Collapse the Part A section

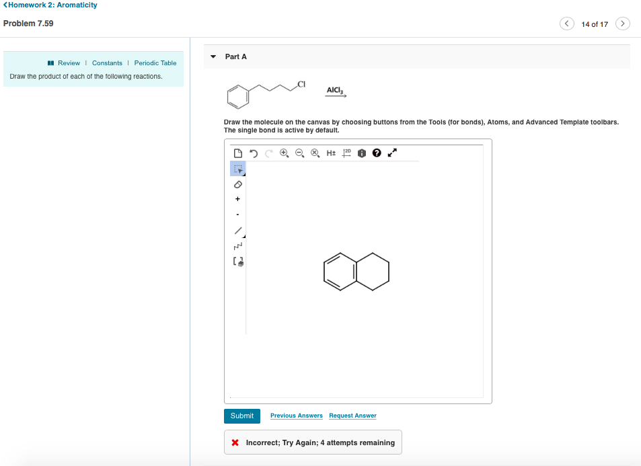point(213,56)
